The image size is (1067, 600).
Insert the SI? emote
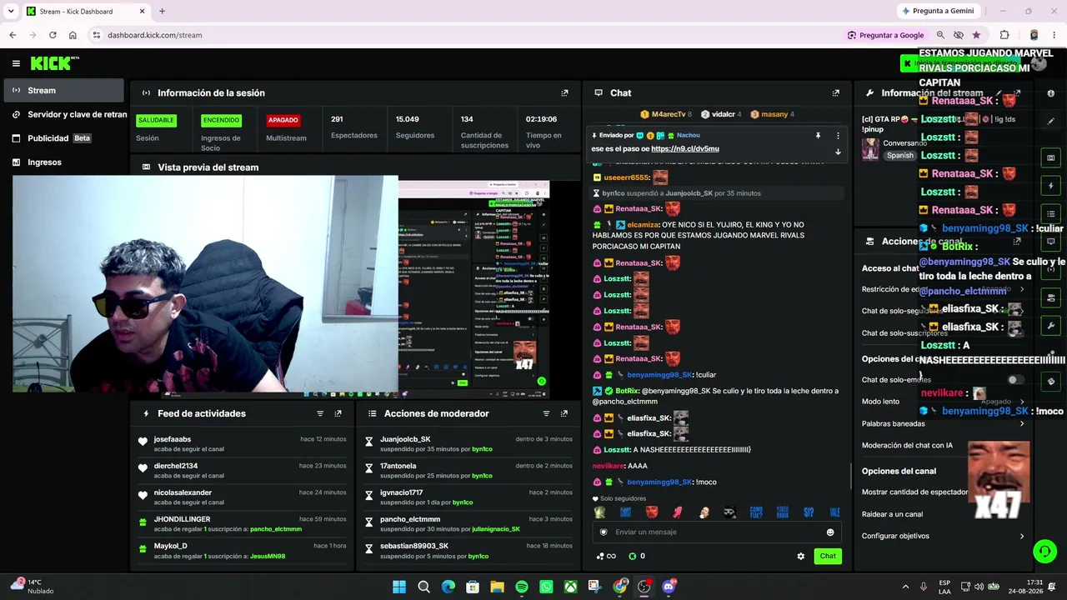(x=809, y=512)
